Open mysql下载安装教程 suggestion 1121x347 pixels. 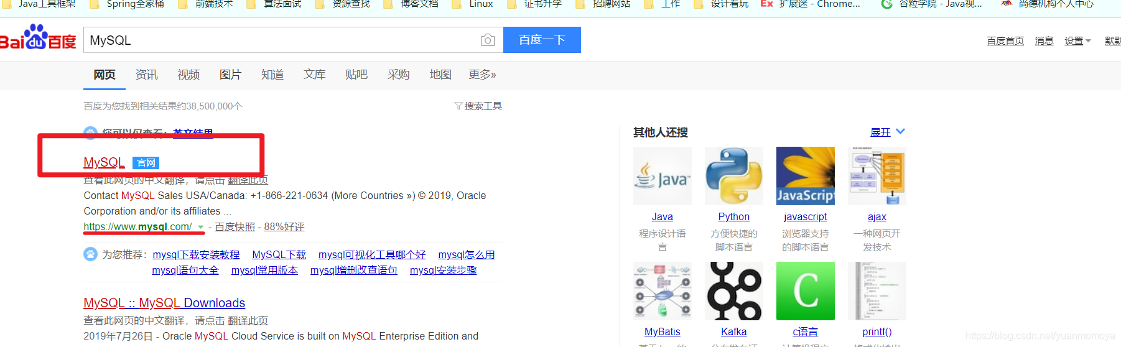(196, 255)
